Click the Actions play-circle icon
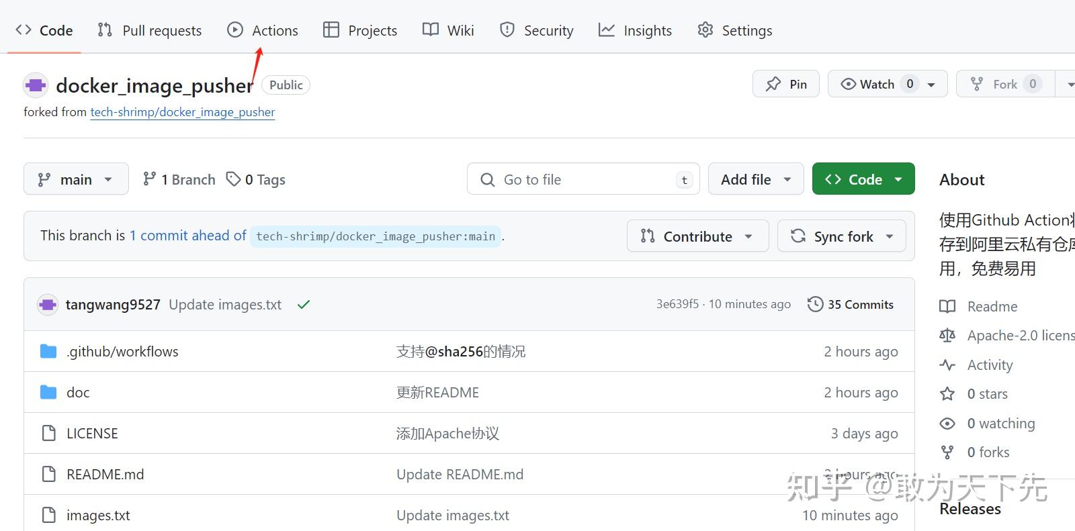The height and width of the screenshot is (531, 1075). (235, 30)
